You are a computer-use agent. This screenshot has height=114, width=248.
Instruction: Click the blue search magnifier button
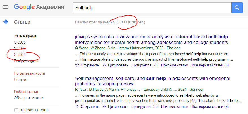[x=237, y=8]
